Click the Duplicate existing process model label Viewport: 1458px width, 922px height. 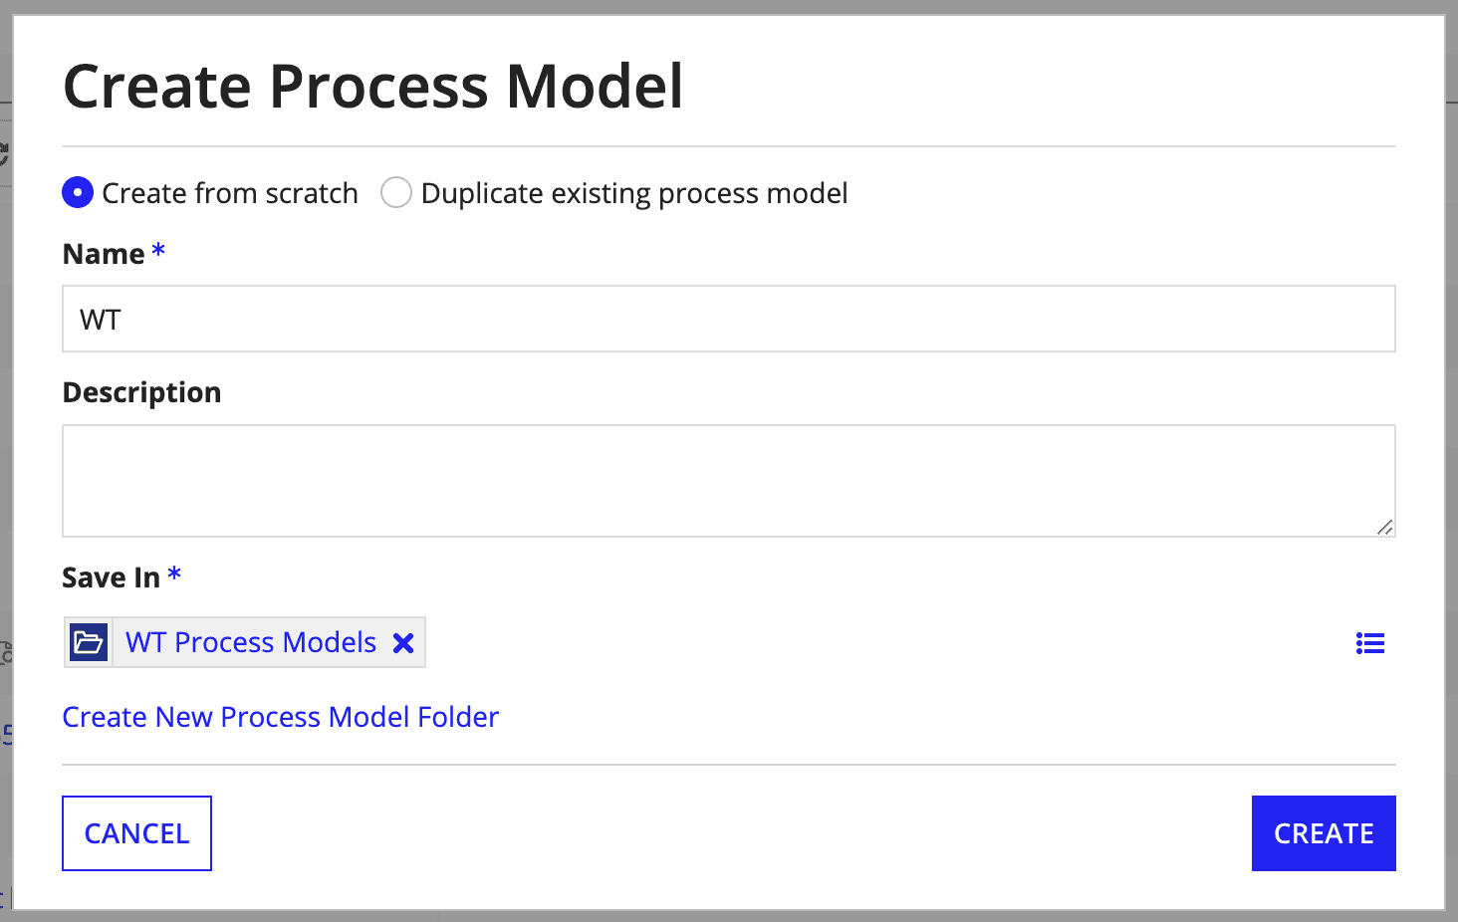click(x=634, y=193)
